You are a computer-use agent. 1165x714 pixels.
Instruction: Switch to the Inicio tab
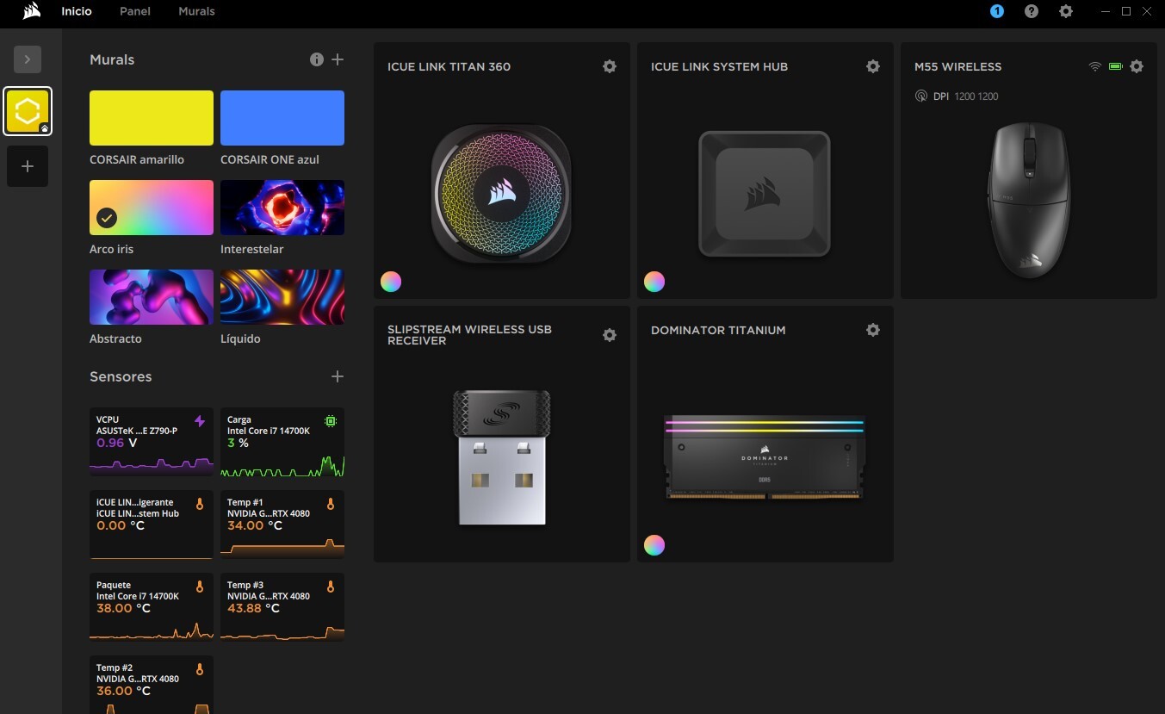coord(77,11)
